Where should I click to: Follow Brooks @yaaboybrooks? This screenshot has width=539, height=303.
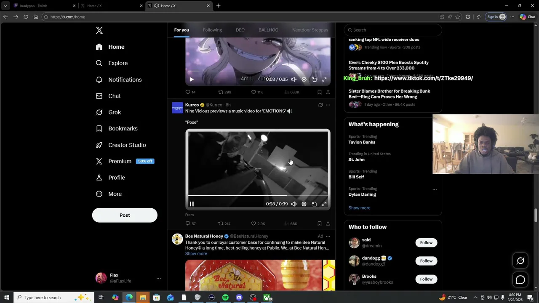pos(426,279)
